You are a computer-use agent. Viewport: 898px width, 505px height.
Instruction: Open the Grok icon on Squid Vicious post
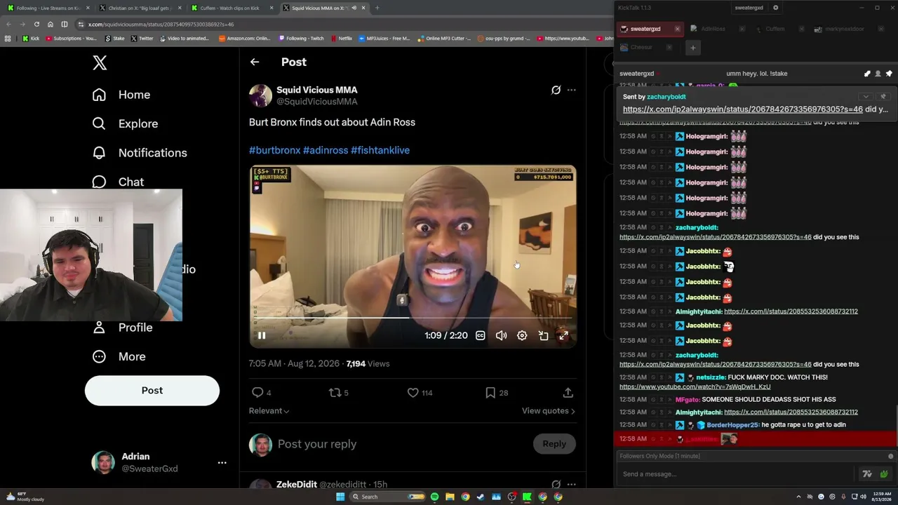(556, 90)
